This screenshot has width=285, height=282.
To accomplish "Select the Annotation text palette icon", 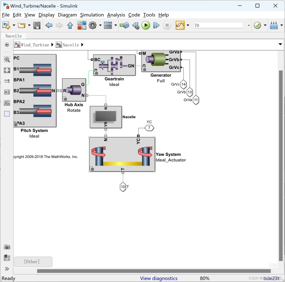I will [7, 92].
